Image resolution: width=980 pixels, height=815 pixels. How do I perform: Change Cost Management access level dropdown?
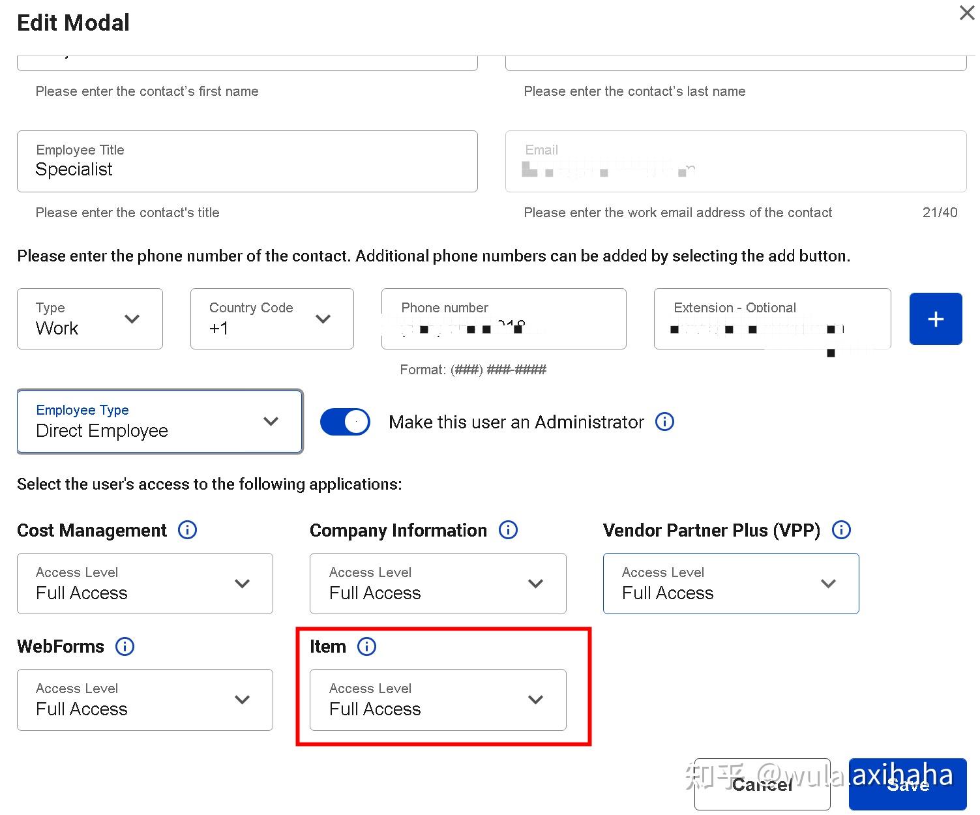click(x=145, y=584)
